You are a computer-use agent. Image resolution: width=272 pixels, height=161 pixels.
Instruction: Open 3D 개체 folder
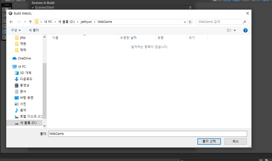tap(25, 73)
